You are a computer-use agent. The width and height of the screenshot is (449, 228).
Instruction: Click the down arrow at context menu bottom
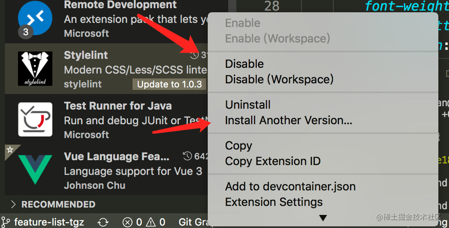pyautogui.click(x=323, y=218)
